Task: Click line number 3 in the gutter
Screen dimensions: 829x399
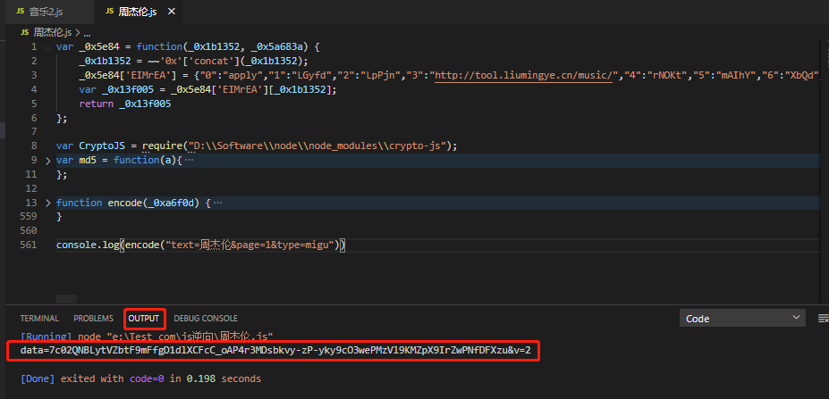Action: [x=34, y=76]
